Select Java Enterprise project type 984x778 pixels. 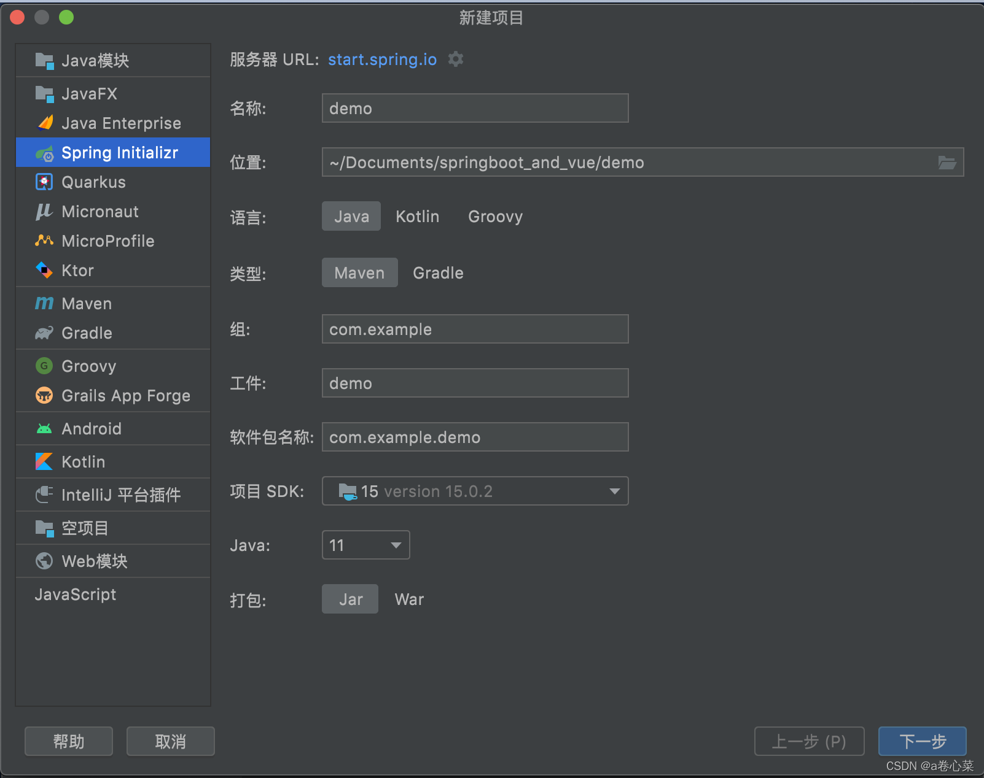[x=113, y=123]
